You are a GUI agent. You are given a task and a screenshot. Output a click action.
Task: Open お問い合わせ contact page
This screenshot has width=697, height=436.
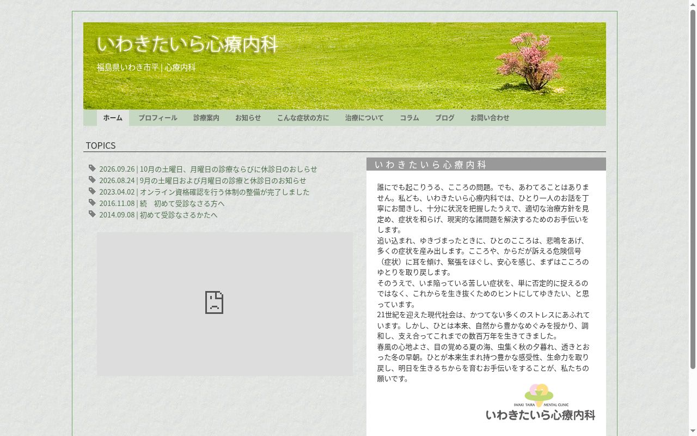[490, 118]
